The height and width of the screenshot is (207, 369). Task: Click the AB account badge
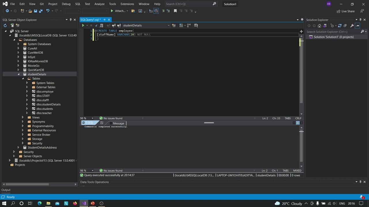tap(329, 4)
